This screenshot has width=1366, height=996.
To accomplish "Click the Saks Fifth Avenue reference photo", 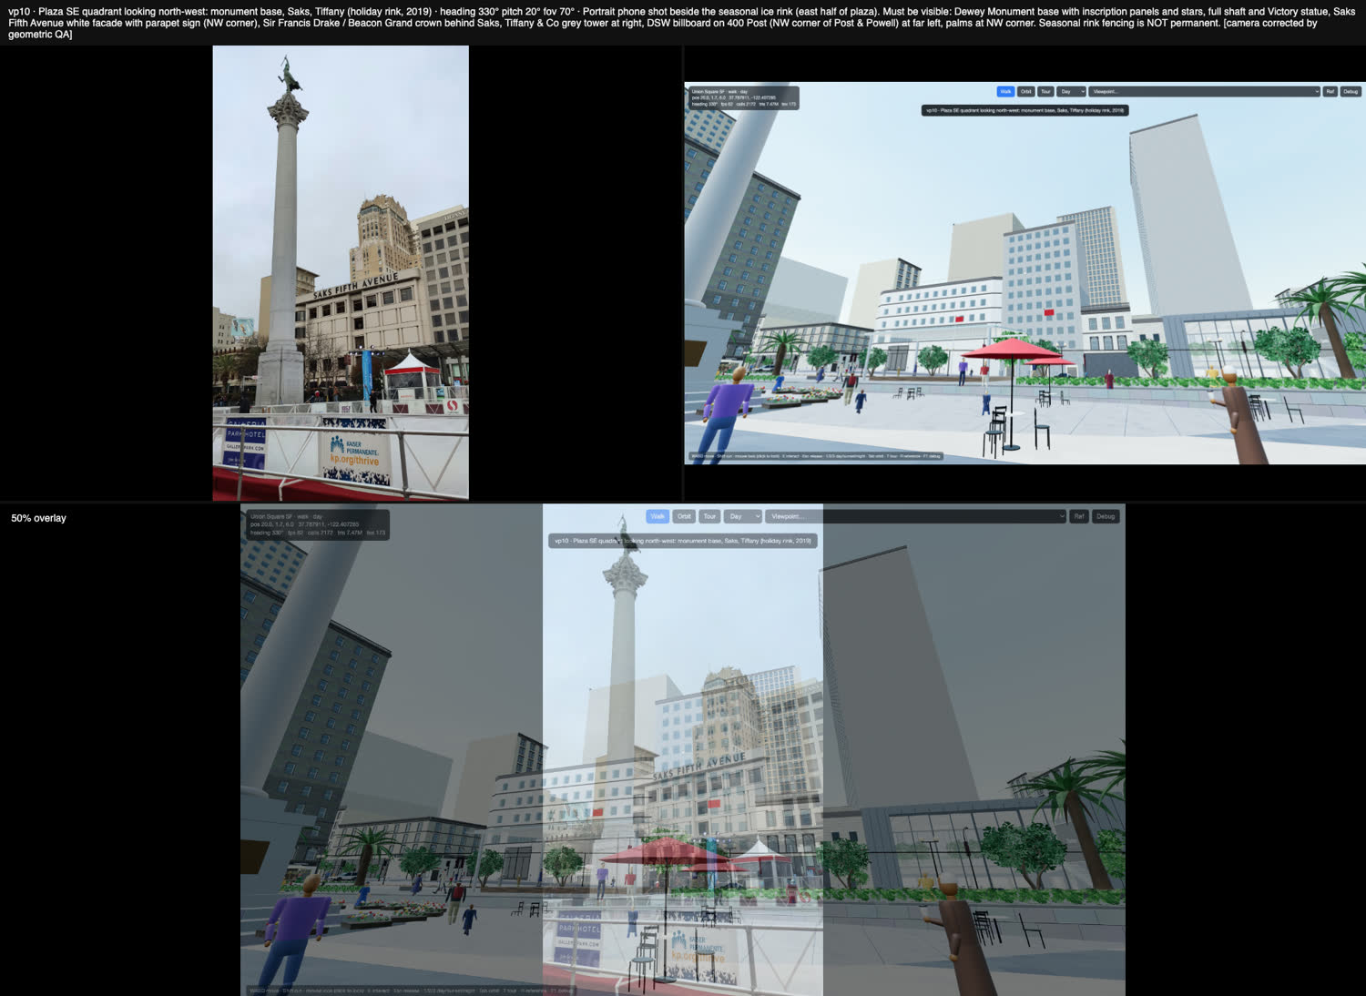I will [341, 273].
